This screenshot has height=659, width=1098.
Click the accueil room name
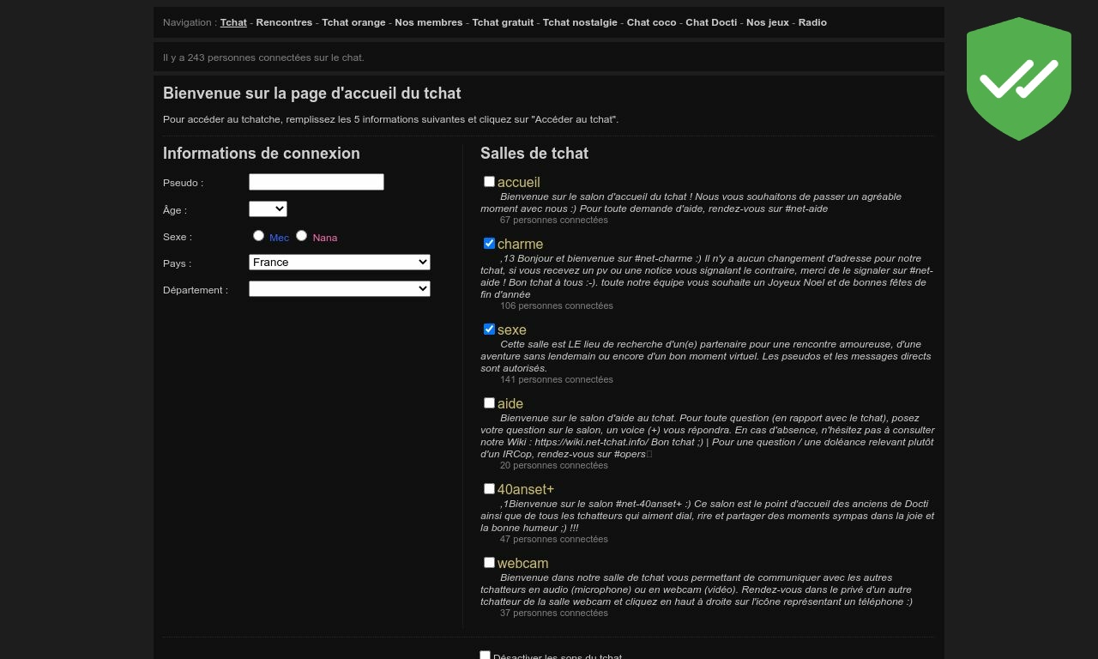[x=519, y=182]
